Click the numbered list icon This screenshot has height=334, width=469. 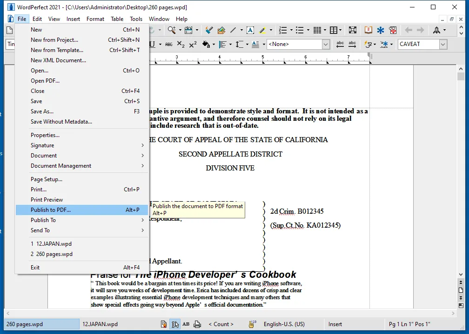(283, 30)
